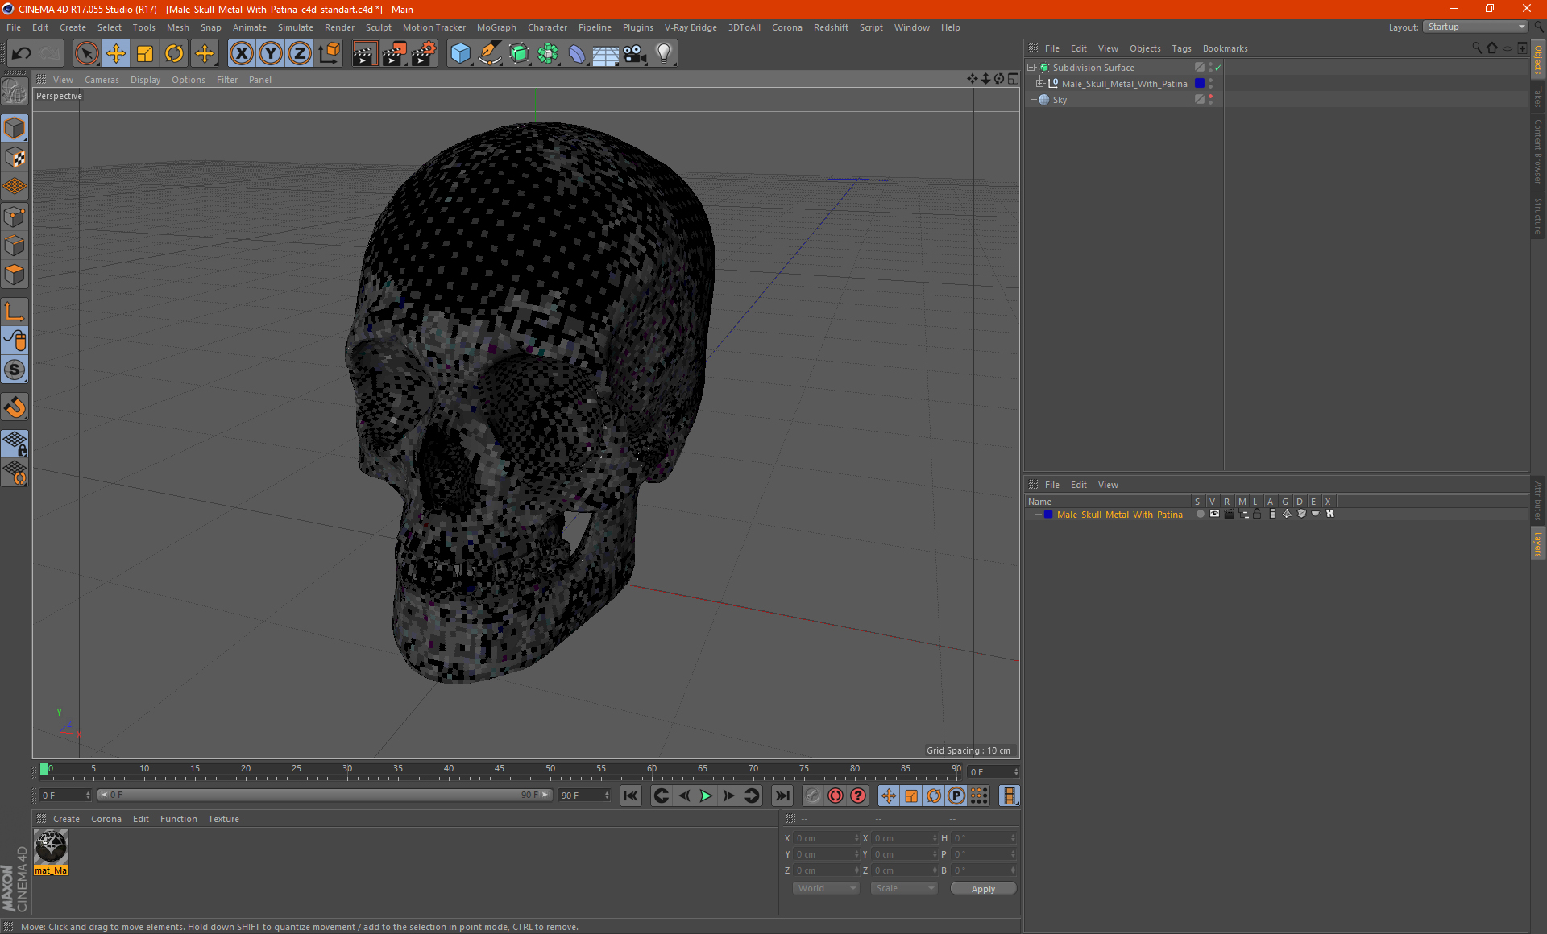Add a Floor environment object
The height and width of the screenshot is (934, 1547).
coord(606,54)
